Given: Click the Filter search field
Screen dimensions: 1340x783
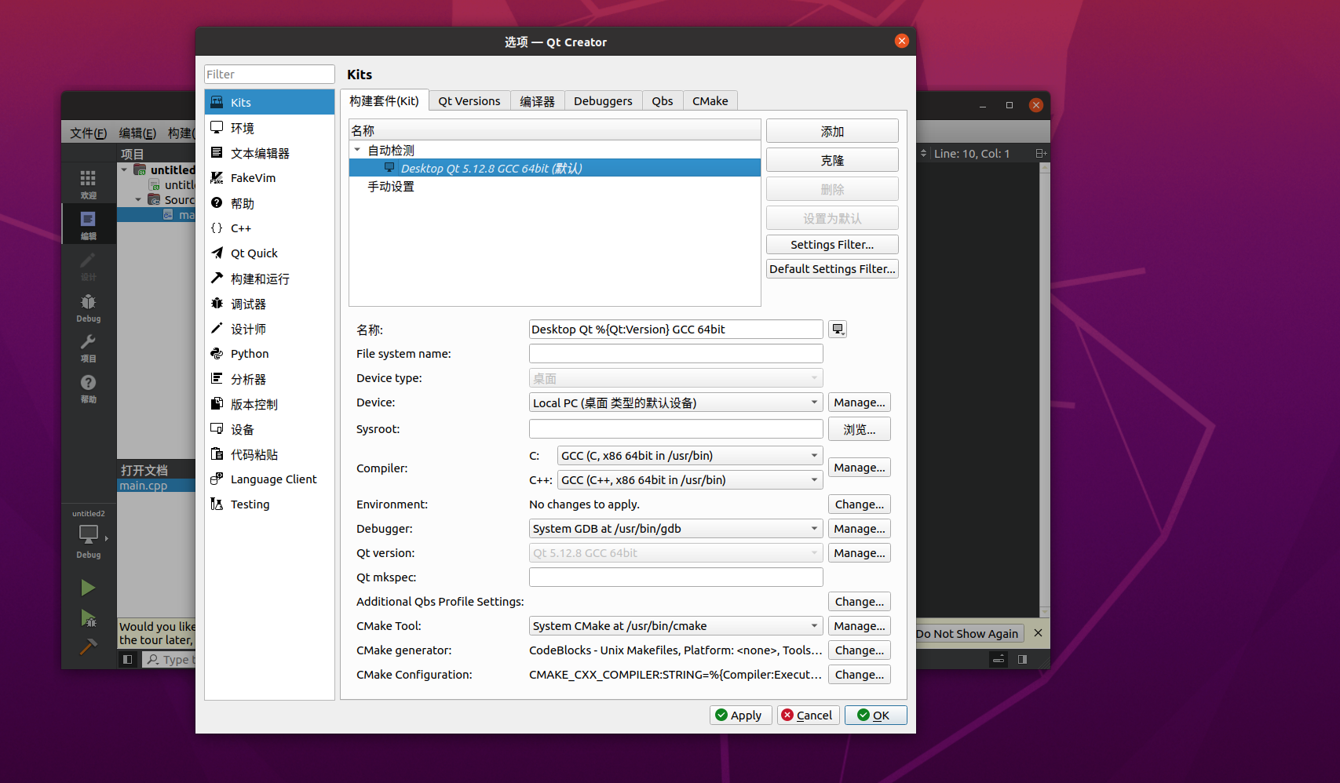Looking at the screenshot, I should 269,75.
